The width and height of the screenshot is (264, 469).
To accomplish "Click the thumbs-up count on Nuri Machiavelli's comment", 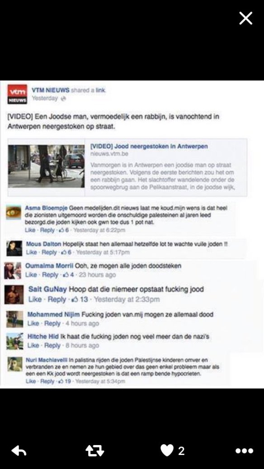I will click(64, 381).
